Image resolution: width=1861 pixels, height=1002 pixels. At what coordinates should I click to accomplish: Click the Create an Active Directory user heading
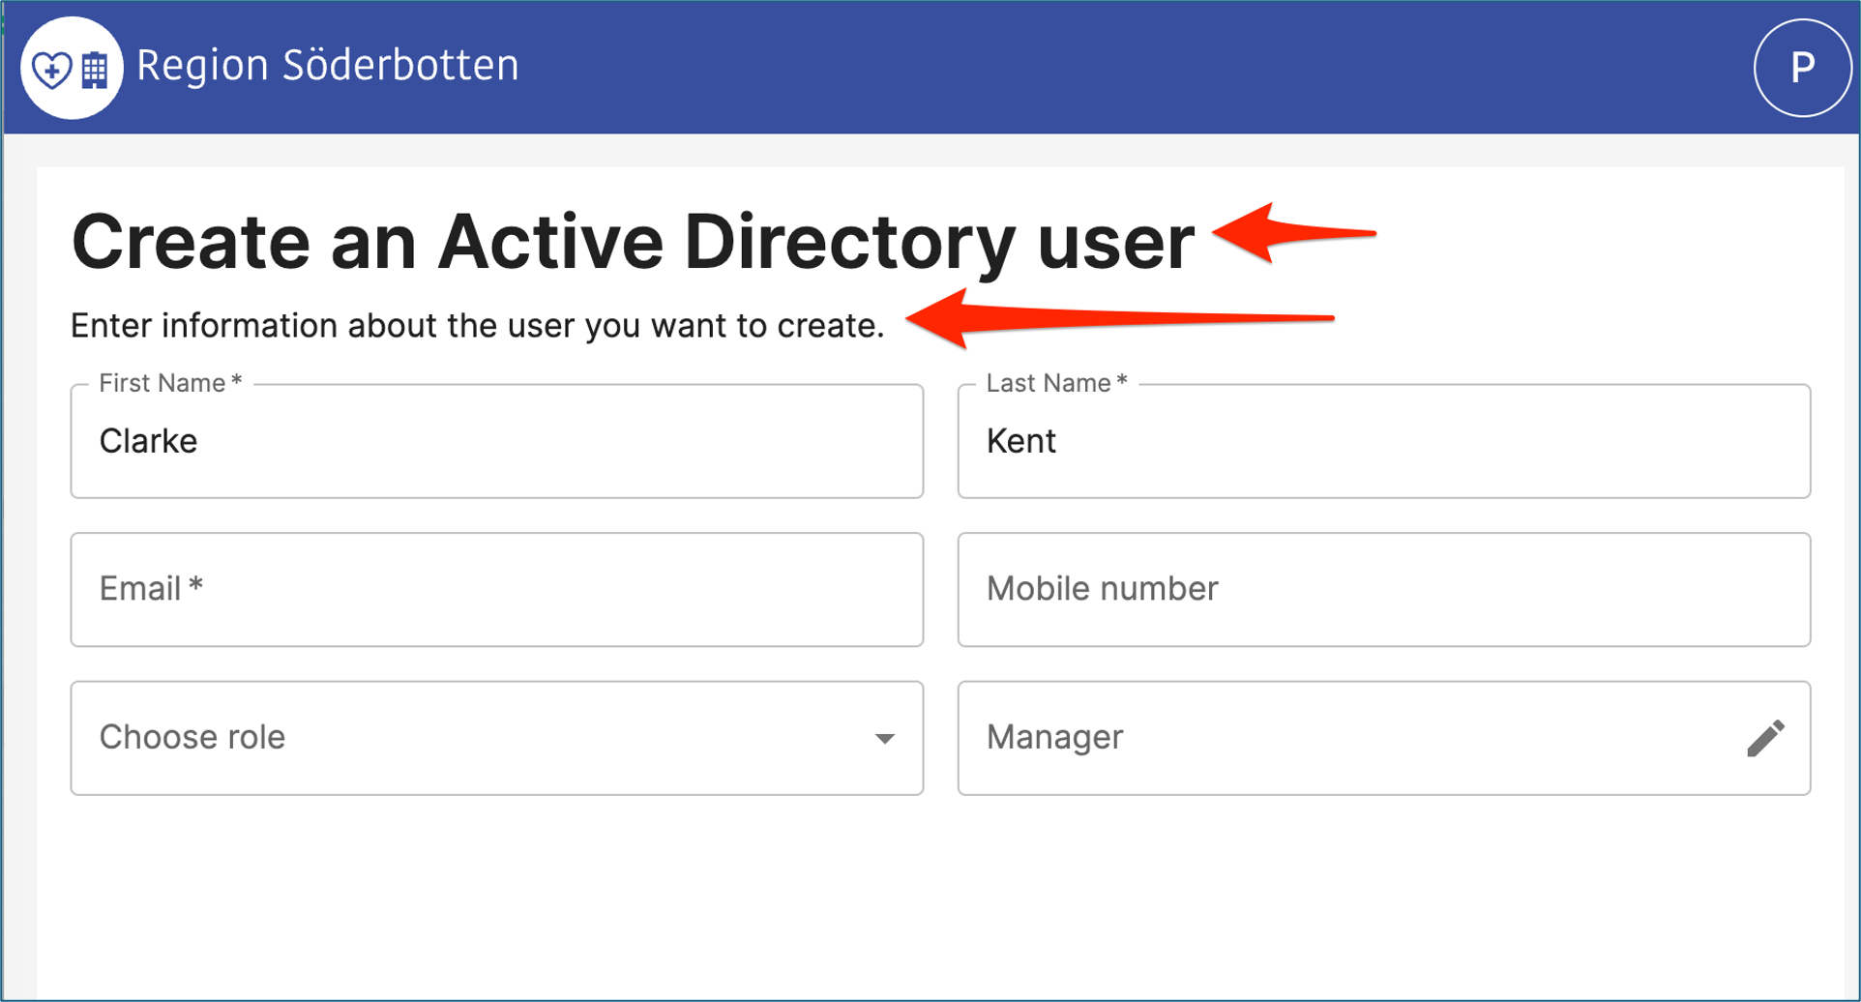[x=633, y=242]
